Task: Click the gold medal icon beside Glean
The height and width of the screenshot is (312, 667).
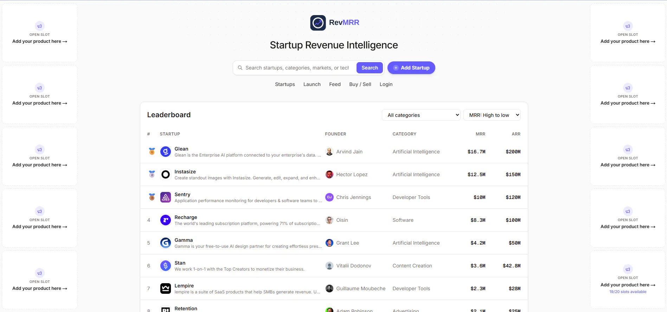Action: pos(152,151)
